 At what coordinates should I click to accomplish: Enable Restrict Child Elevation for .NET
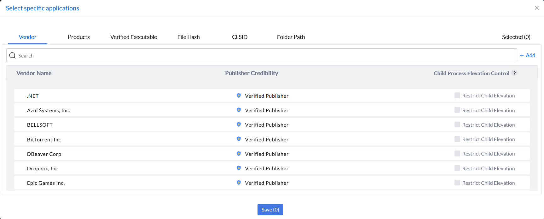tap(457, 96)
